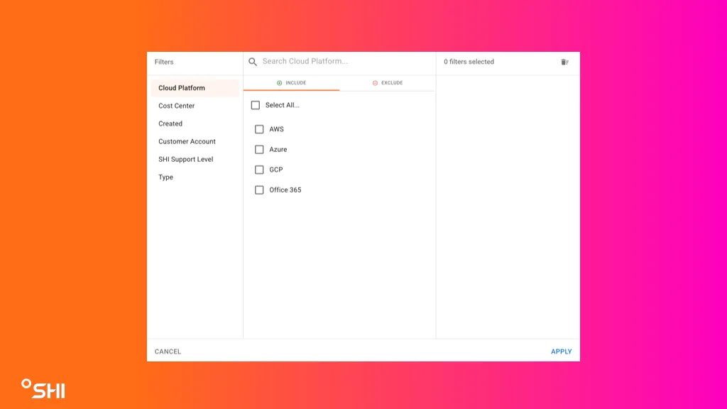Enable the Azure checkbox
This screenshot has height=409, width=727.
(x=259, y=149)
